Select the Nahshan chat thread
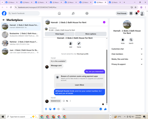 point(21,43)
